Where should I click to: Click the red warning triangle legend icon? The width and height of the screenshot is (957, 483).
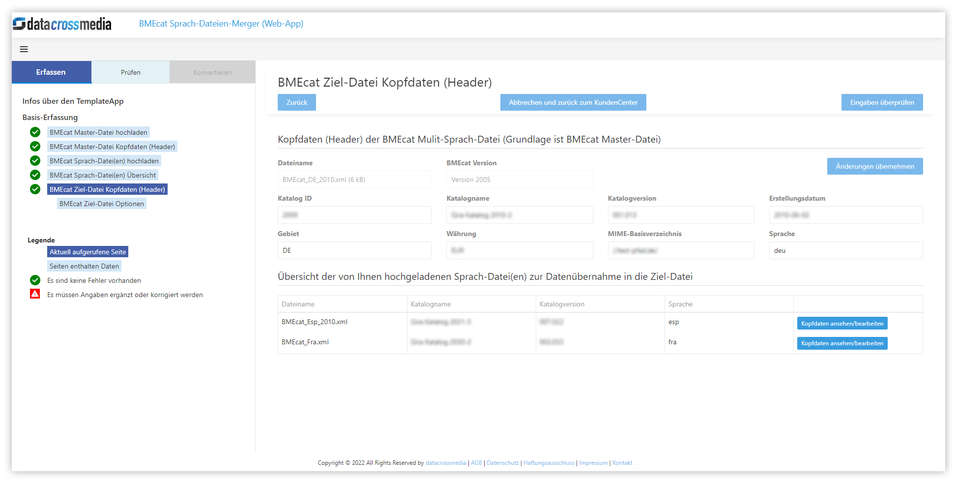click(35, 294)
